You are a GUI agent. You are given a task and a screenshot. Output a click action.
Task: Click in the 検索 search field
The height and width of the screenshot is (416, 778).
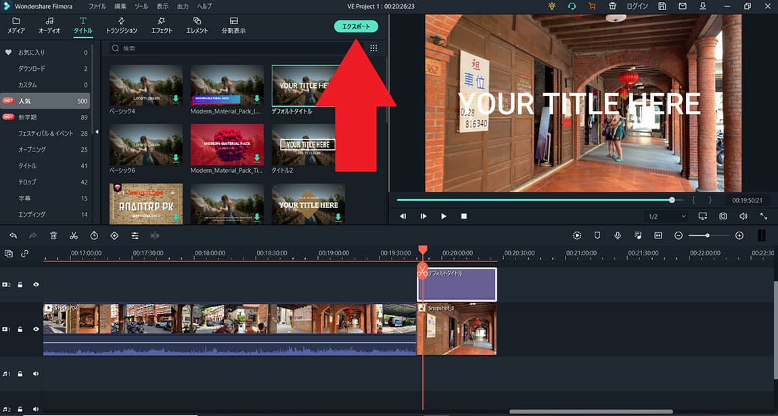(233, 48)
